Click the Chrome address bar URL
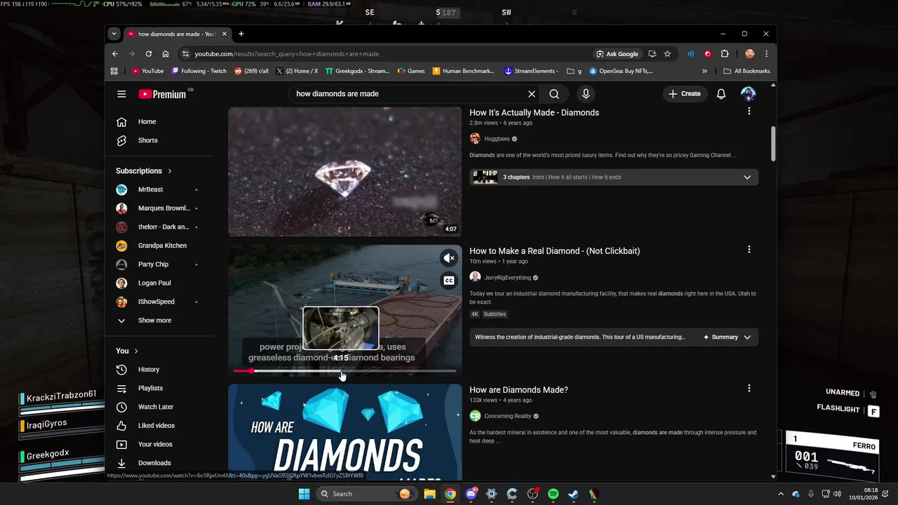The height and width of the screenshot is (505, 898). (x=287, y=54)
